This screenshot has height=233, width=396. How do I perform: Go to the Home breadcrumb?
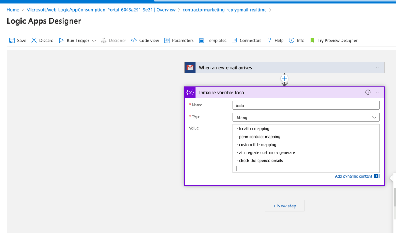click(13, 10)
